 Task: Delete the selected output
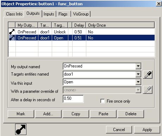tap(131, 114)
